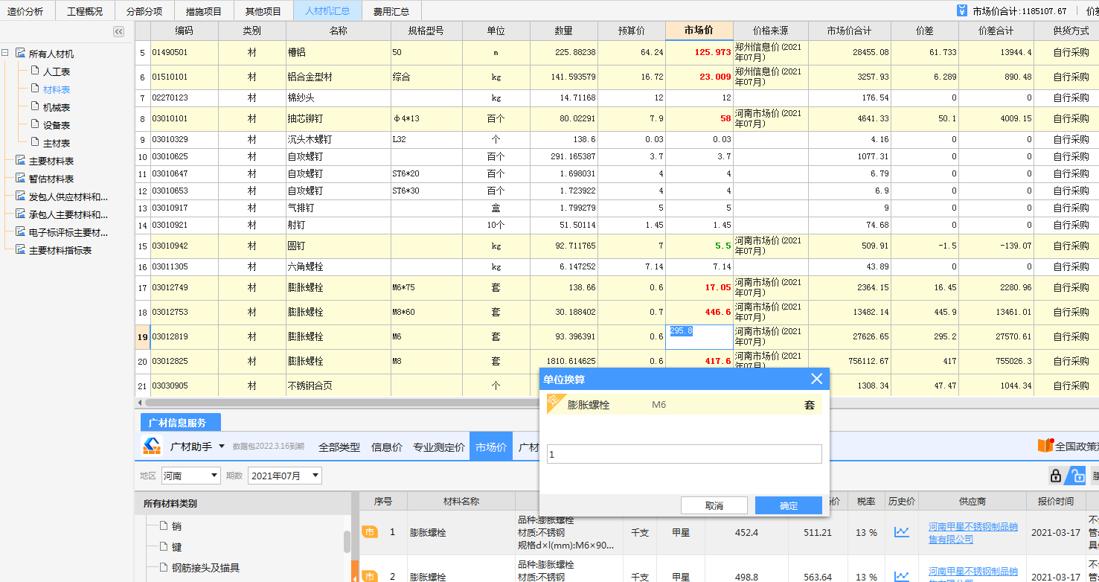Click market price 125.973 for 槽铝
This screenshot has height=582, width=1099.
click(x=699, y=53)
